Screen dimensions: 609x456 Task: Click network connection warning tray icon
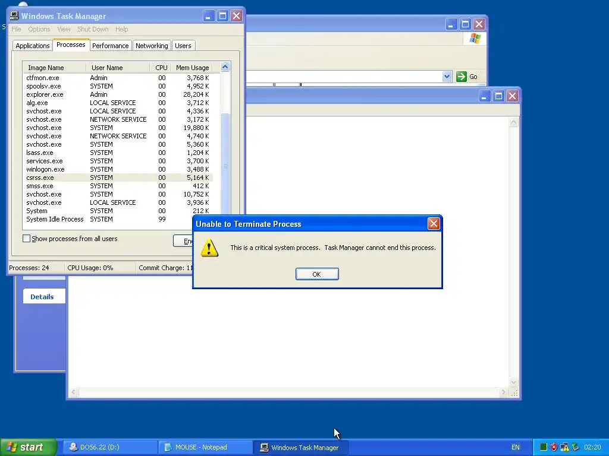pos(564,447)
